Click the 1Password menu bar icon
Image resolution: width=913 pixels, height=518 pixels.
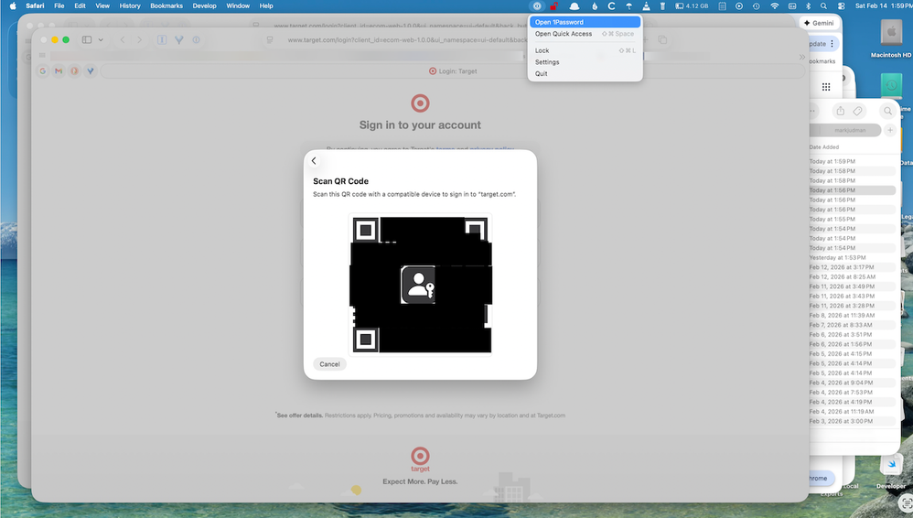click(x=537, y=5)
